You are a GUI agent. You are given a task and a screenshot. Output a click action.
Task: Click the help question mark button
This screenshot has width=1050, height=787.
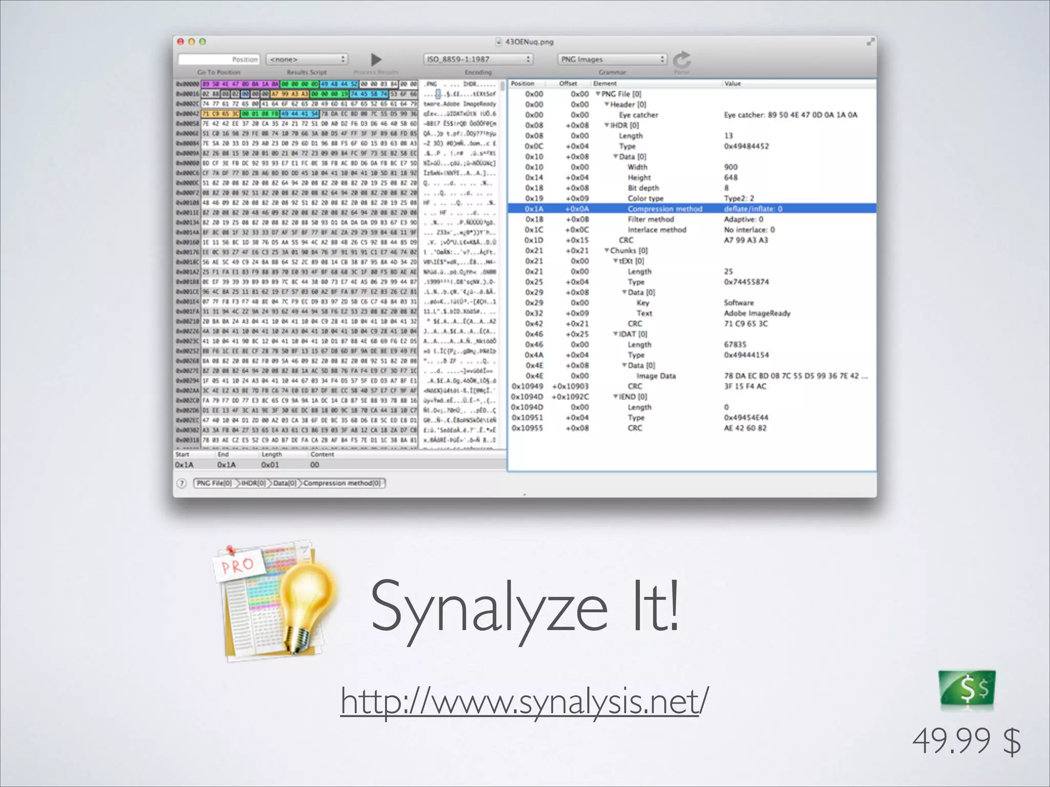coord(181,483)
